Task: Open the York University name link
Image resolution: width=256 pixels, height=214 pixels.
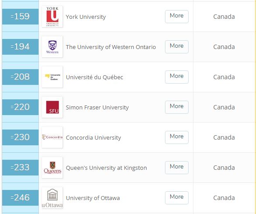Action: coord(86,17)
